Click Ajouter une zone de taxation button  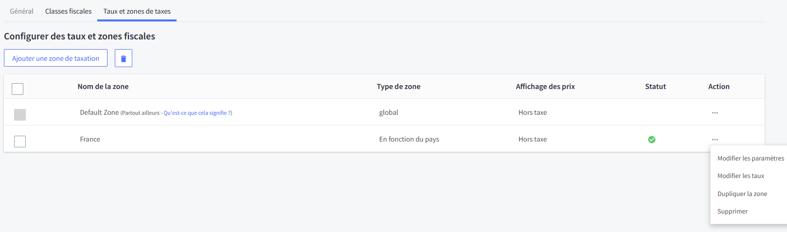pos(55,58)
